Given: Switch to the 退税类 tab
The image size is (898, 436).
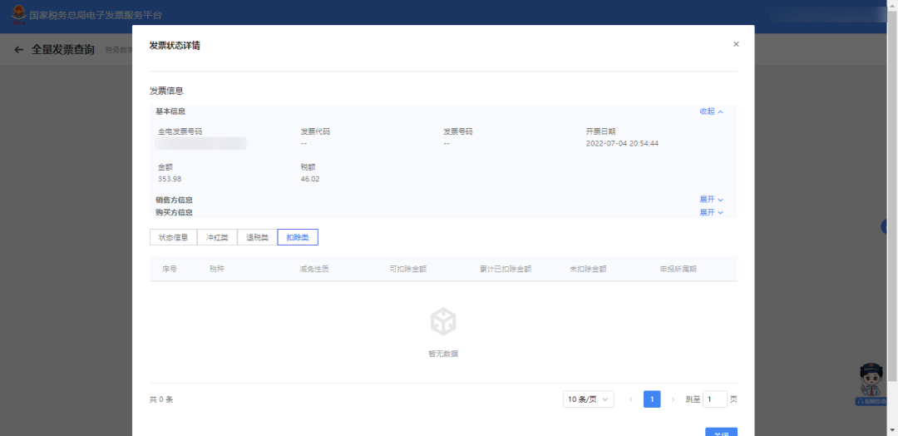Looking at the screenshot, I should [x=257, y=237].
